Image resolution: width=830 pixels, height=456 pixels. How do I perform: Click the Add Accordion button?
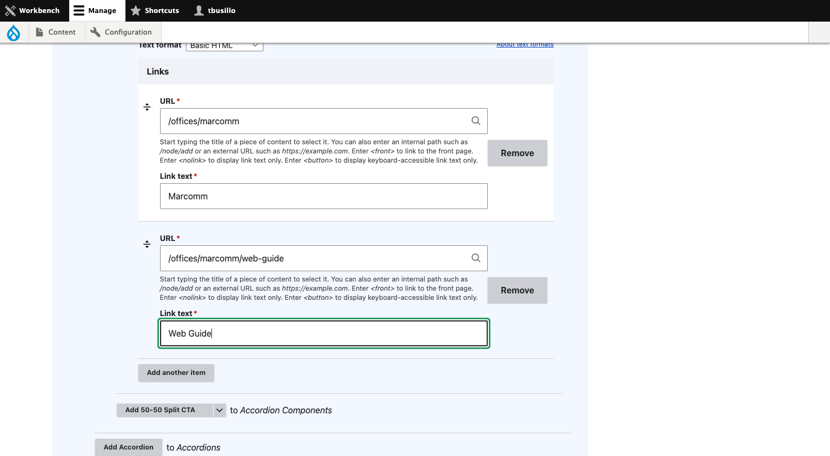tap(129, 447)
